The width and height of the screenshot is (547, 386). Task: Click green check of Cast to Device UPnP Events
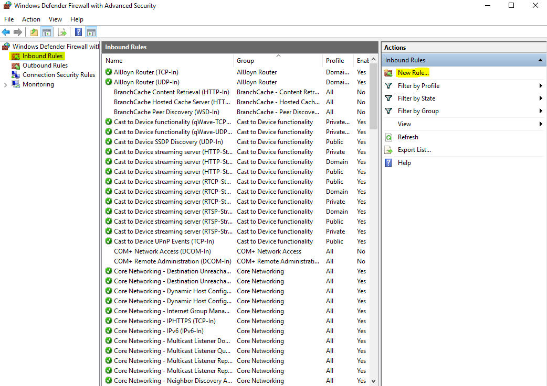tap(109, 241)
